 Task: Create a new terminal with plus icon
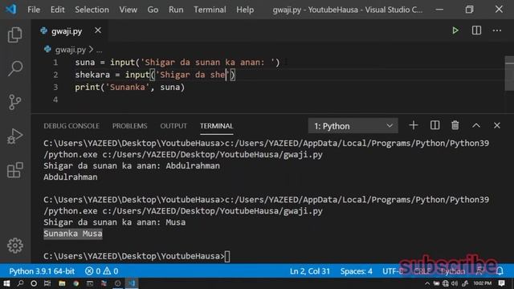[x=414, y=125]
